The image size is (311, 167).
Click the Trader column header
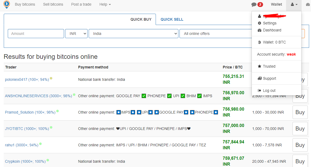coord(11,67)
